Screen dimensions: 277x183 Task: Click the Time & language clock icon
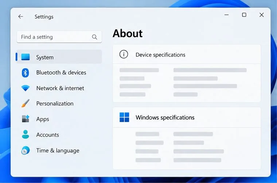tap(26, 150)
